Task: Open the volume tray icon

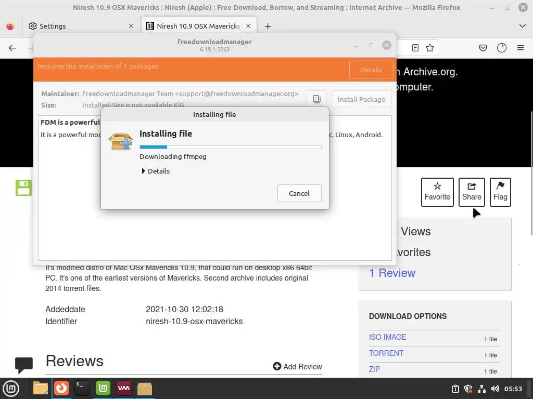Action: [x=495, y=389]
